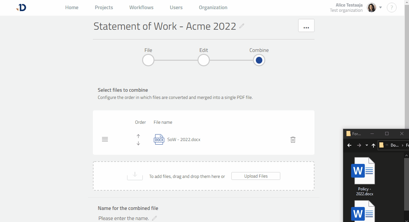Viewport: 409px width, 222px height.
Task: Click the Upload Files button
Action: (256, 176)
